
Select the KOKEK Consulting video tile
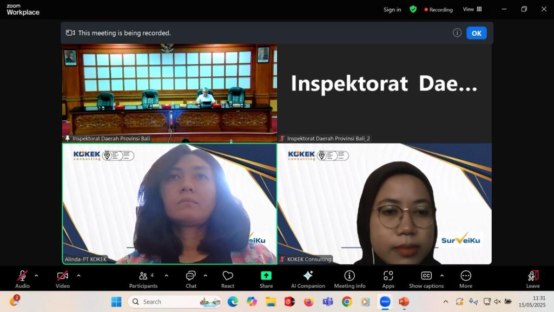tap(385, 204)
